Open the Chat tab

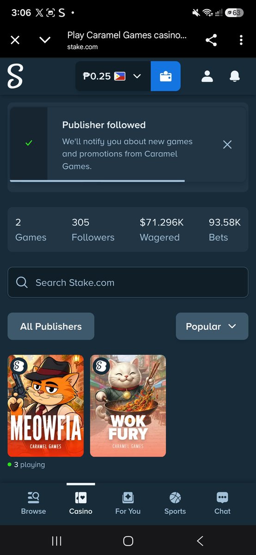click(x=222, y=503)
